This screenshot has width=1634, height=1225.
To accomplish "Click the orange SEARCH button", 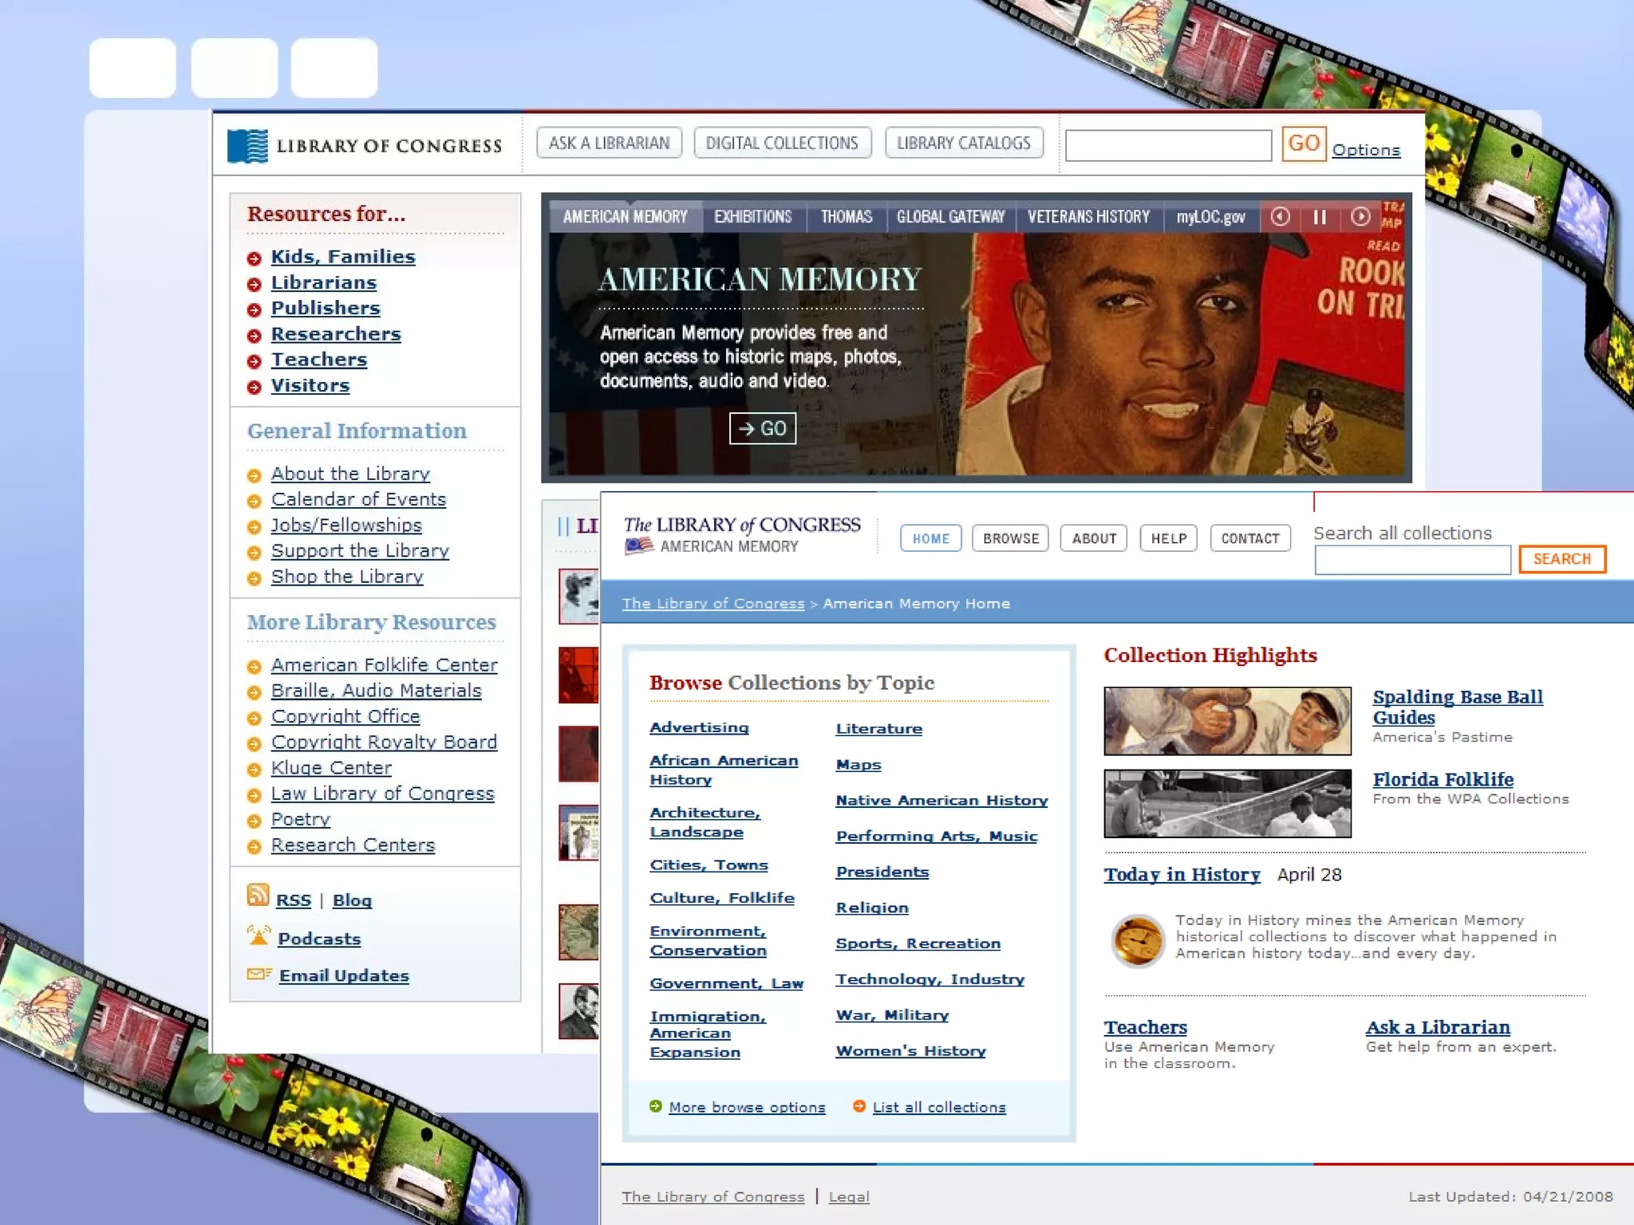I will 1561,559.
